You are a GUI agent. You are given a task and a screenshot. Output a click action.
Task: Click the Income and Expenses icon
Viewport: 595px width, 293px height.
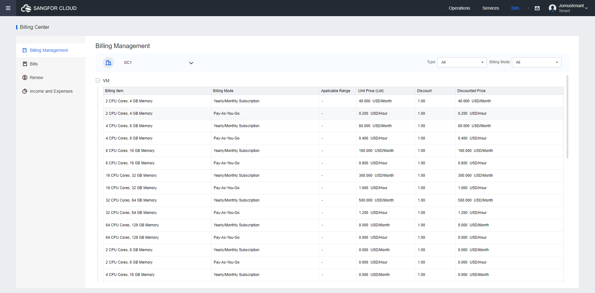25,91
